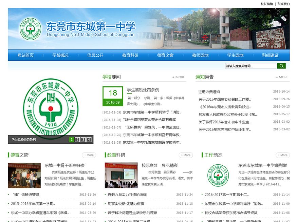Image resolution: width=297 pixels, height=222 pixels.
Task: Open the 东城一中举办幸福直通车系列 list item
Action: (x=40, y=213)
